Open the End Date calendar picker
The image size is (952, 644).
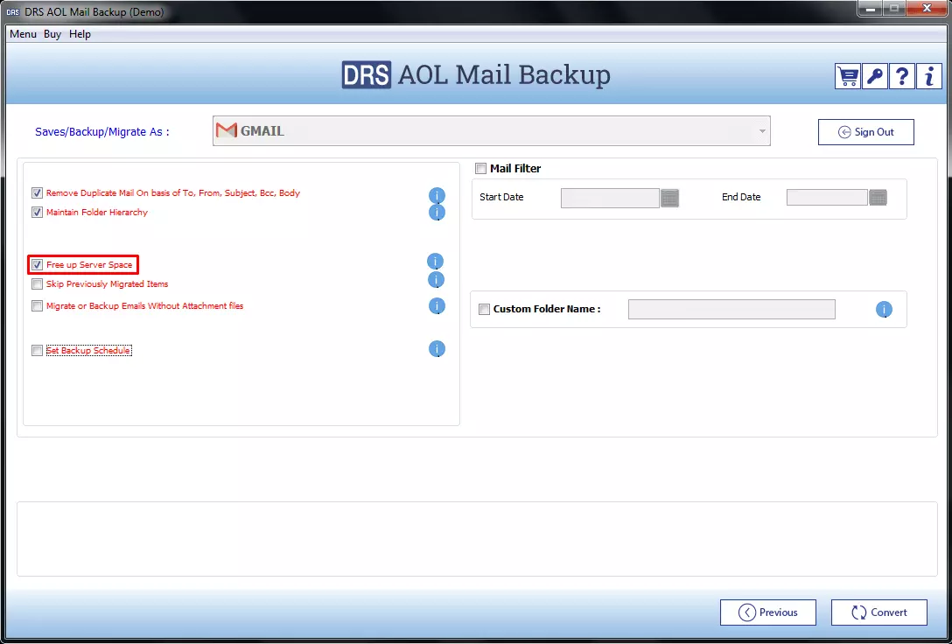[x=878, y=197]
